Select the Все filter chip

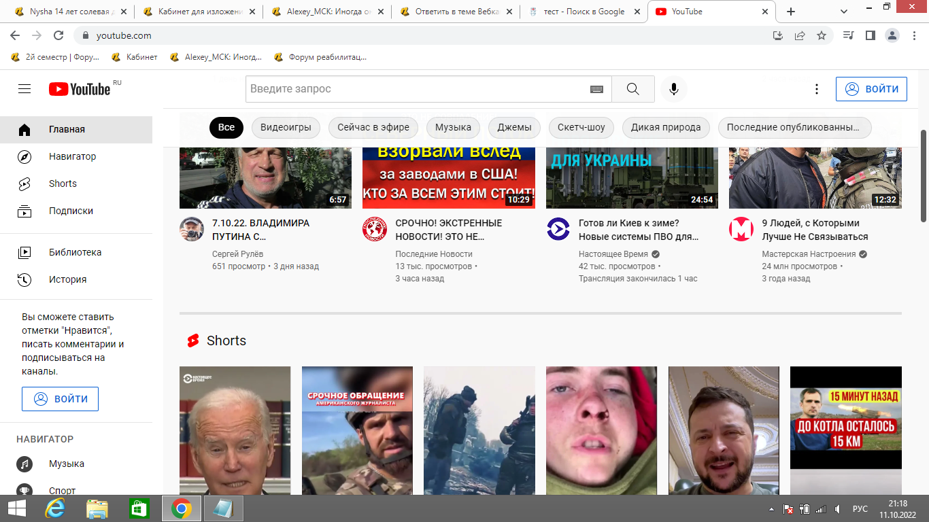pyautogui.click(x=226, y=127)
